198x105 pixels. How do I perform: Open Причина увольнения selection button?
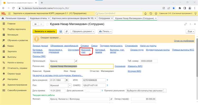[x=165, y=90]
